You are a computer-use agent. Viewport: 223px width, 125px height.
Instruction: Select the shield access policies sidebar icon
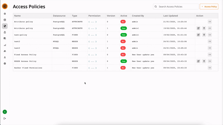pyautogui.click(x=5, y=26)
